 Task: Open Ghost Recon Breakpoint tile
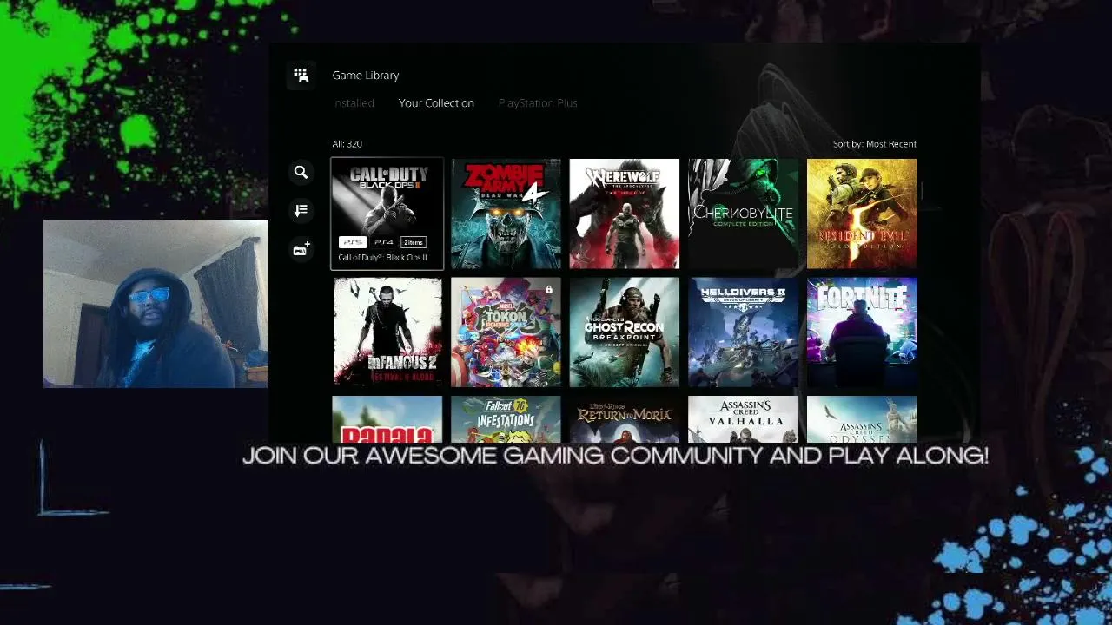[x=625, y=332]
